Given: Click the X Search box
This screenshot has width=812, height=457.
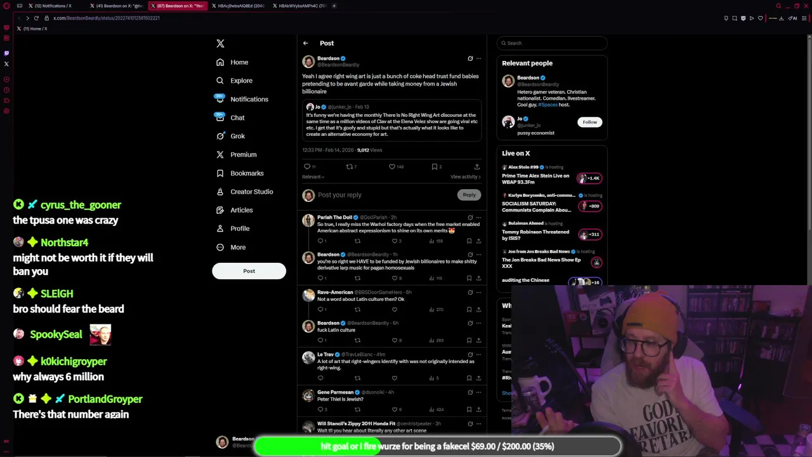Looking at the screenshot, I should [552, 43].
